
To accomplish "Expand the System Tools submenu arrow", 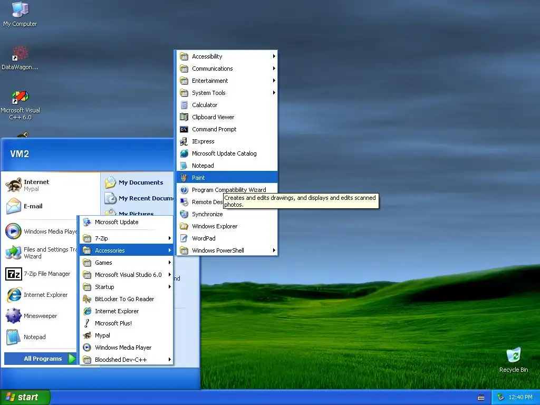I will coord(274,93).
